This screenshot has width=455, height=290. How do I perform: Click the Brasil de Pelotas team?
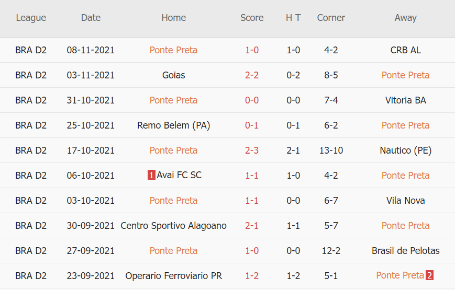[x=405, y=251]
